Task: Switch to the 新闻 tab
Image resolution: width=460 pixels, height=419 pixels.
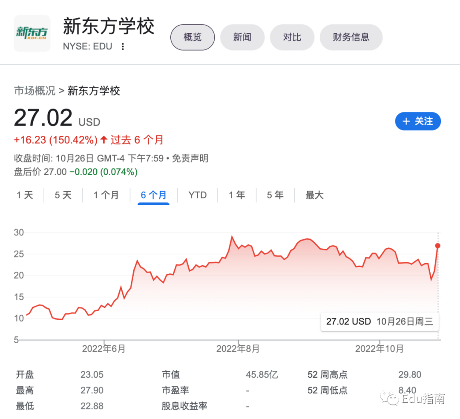Action: tap(242, 37)
